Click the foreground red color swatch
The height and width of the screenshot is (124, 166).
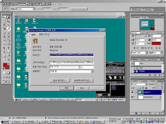click(5, 65)
